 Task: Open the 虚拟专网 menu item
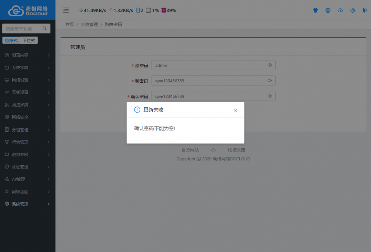[28, 154]
